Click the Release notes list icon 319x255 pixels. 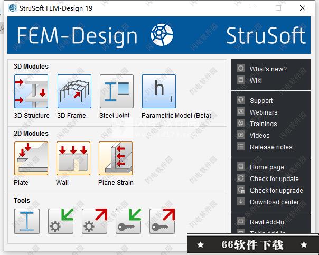point(241,146)
